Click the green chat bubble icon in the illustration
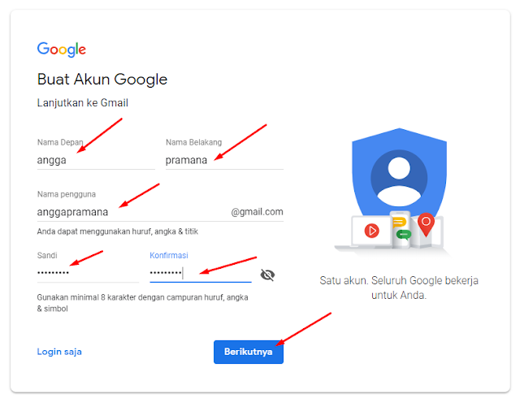520x398 pixels. click(x=404, y=235)
